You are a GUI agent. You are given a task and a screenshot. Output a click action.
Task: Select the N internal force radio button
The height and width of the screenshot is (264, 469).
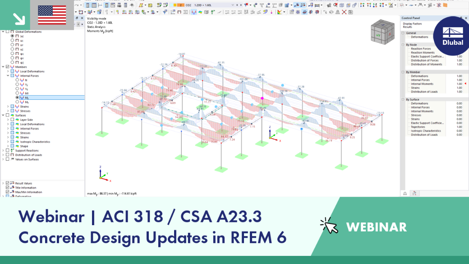click(x=17, y=80)
